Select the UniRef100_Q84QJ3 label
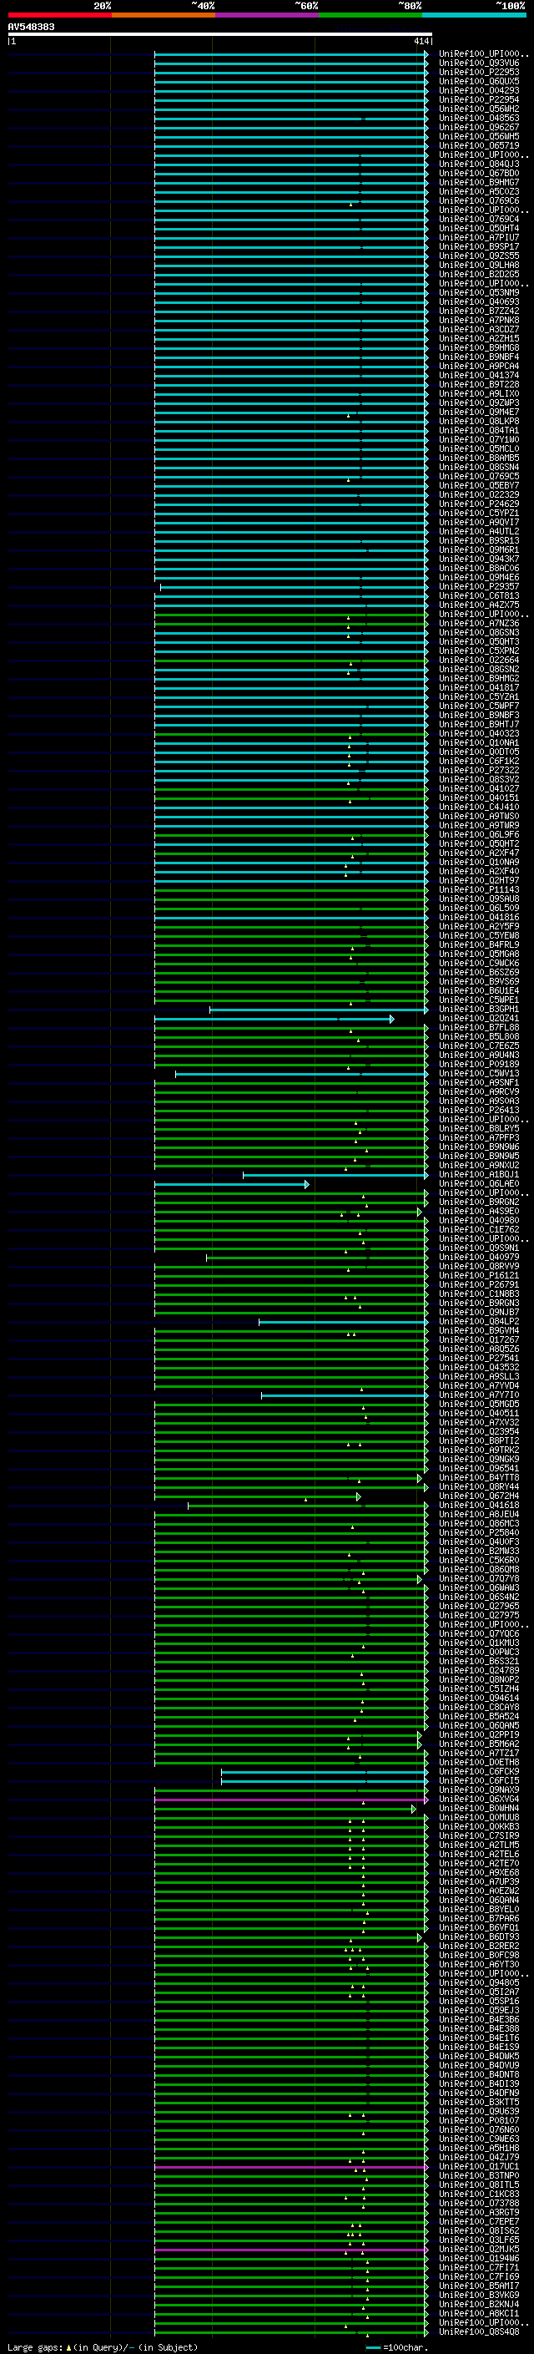The height and width of the screenshot is (2354, 534). [x=479, y=165]
